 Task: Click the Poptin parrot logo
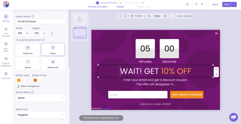pyautogui.click(x=6, y=5)
